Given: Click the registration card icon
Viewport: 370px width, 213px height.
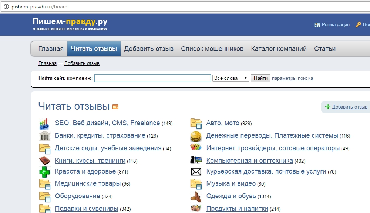Looking at the screenshot, I should (x=317, y=25).
